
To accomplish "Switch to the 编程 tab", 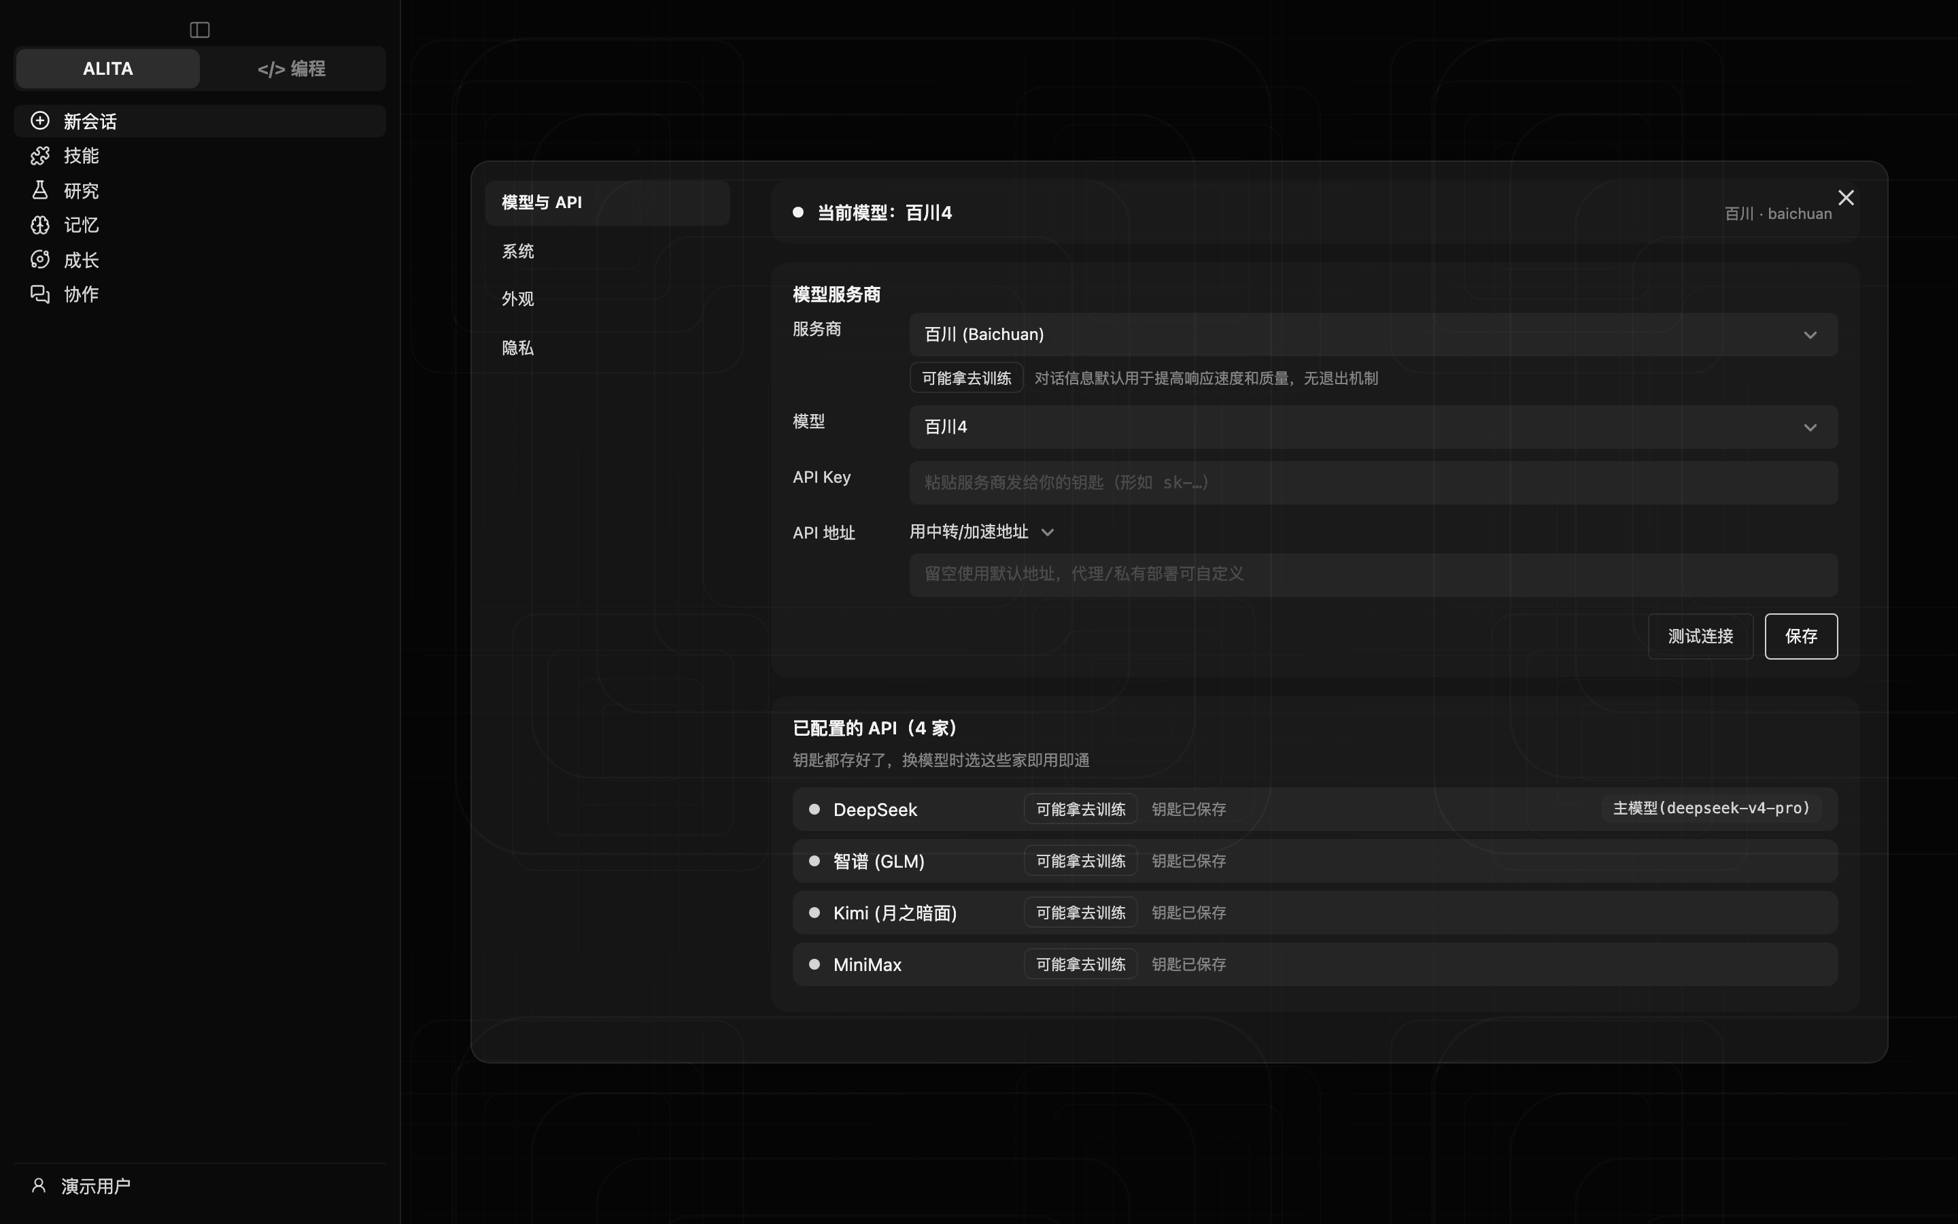I will (x=291, y=69).
